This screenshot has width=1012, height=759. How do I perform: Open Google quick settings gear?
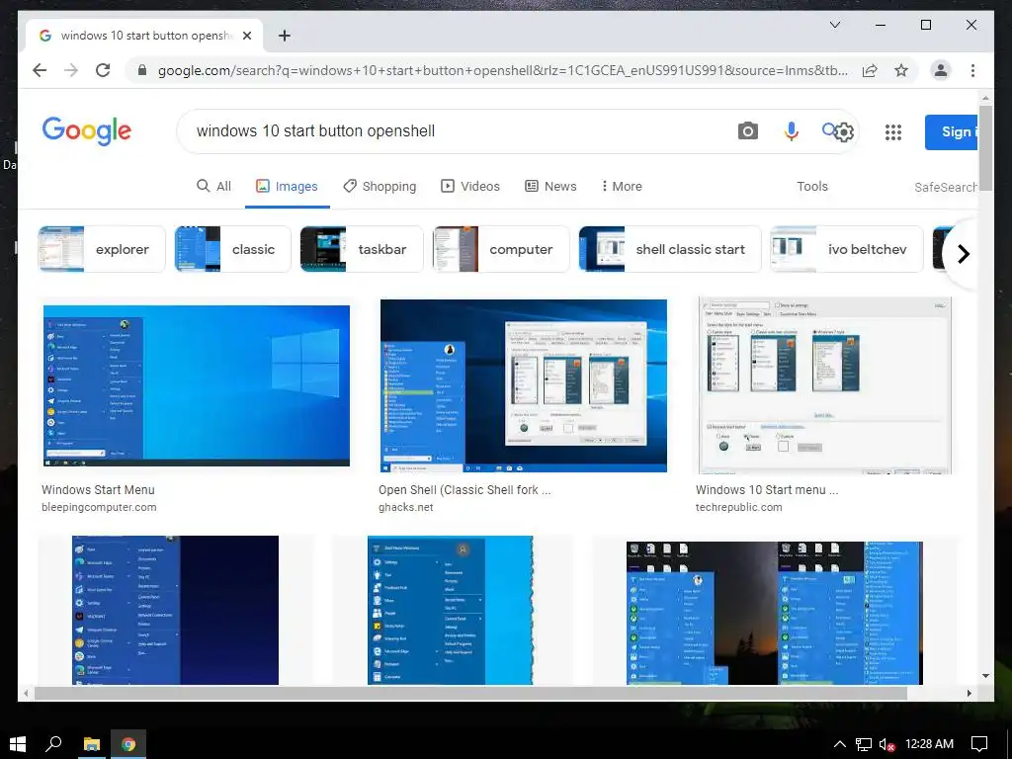844,132
